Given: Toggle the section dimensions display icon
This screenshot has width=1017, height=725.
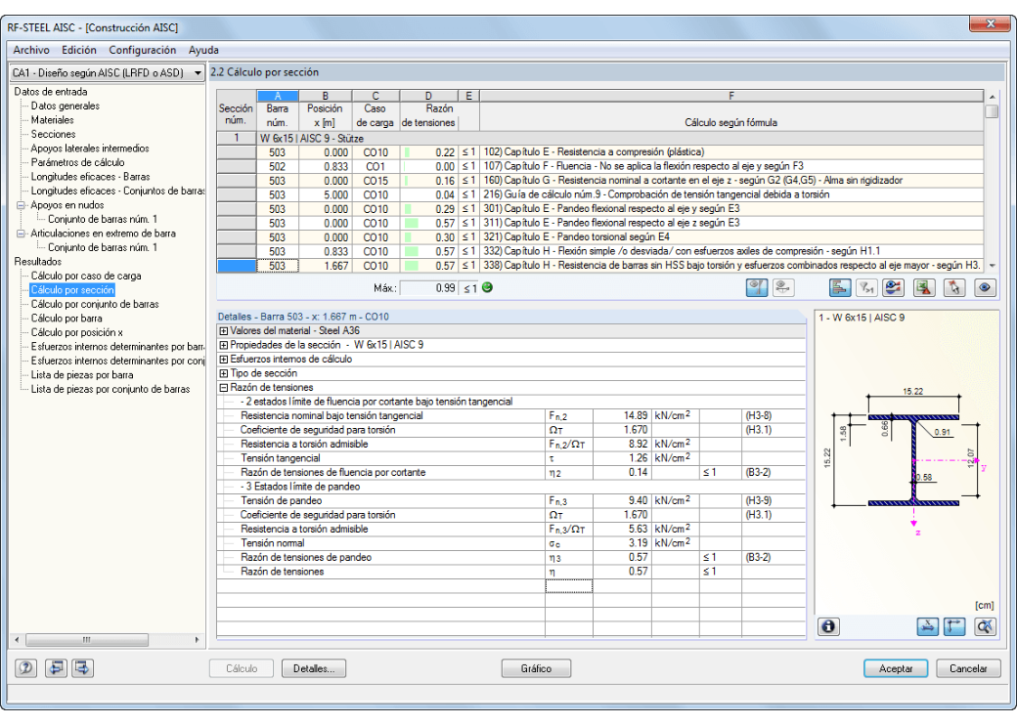Looking at the screenshot, I should click(927, 626).
